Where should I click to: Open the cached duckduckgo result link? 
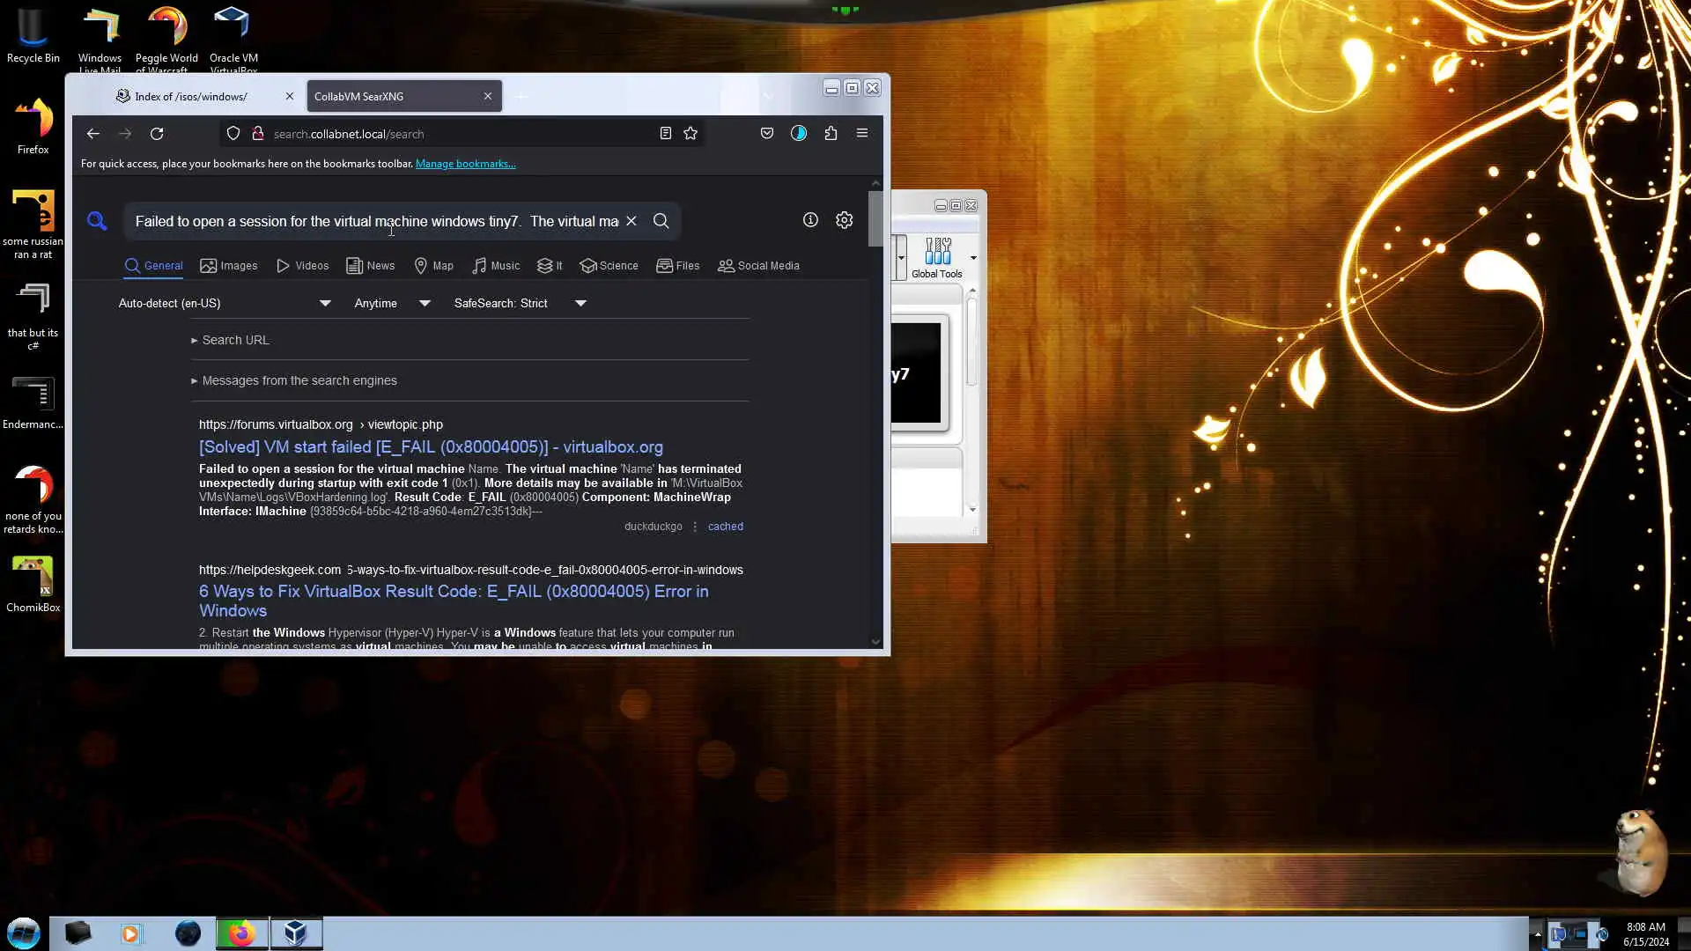(x=725, y=527)
